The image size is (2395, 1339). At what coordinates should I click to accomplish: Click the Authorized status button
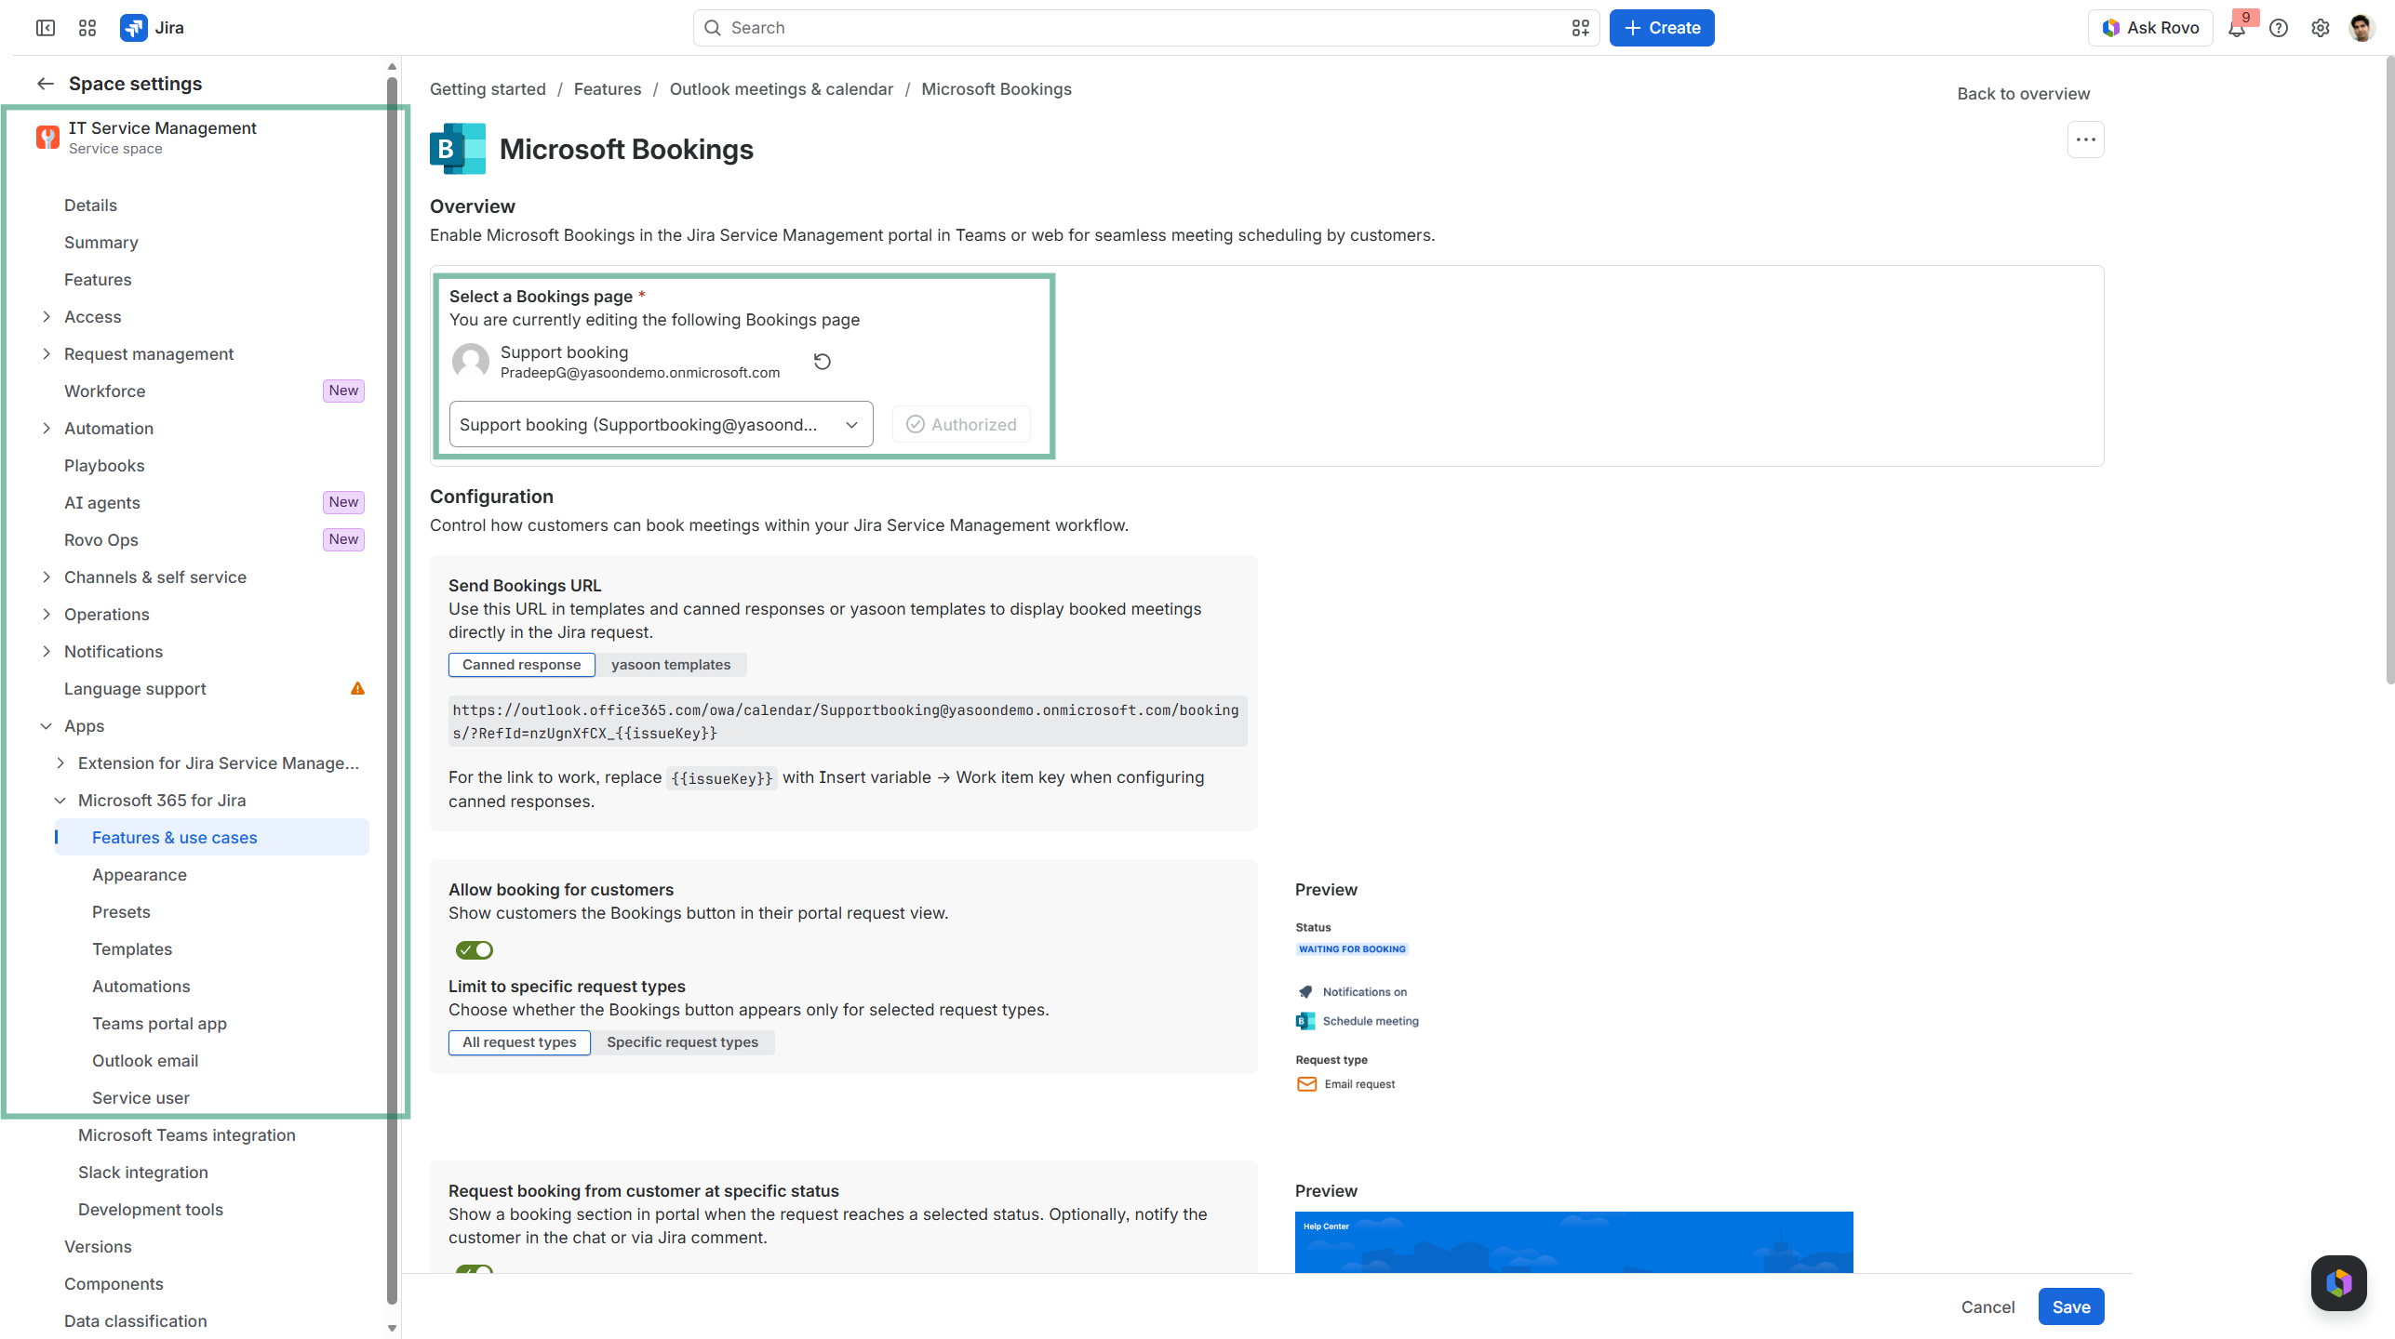962,425
